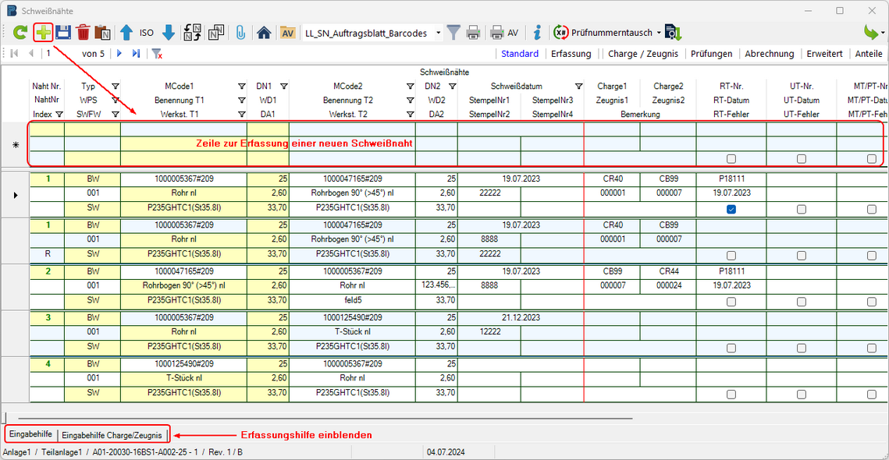The image size is (889, 460).
Task: Open the Eingabehilfe Charge/Zeugnis tab
Action: (x=112, y=434)
